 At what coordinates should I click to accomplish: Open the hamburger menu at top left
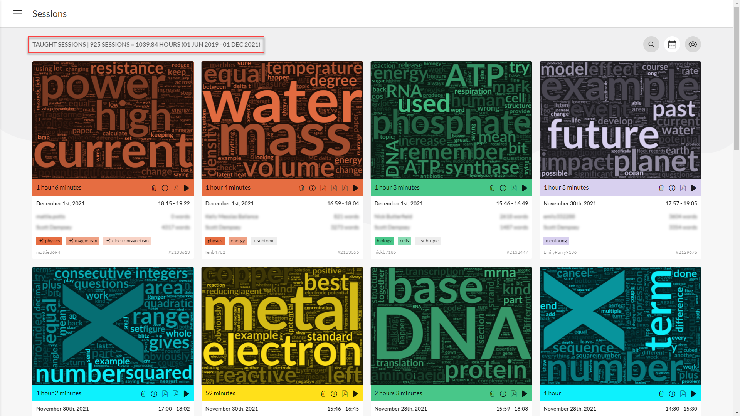coord(18,14)
